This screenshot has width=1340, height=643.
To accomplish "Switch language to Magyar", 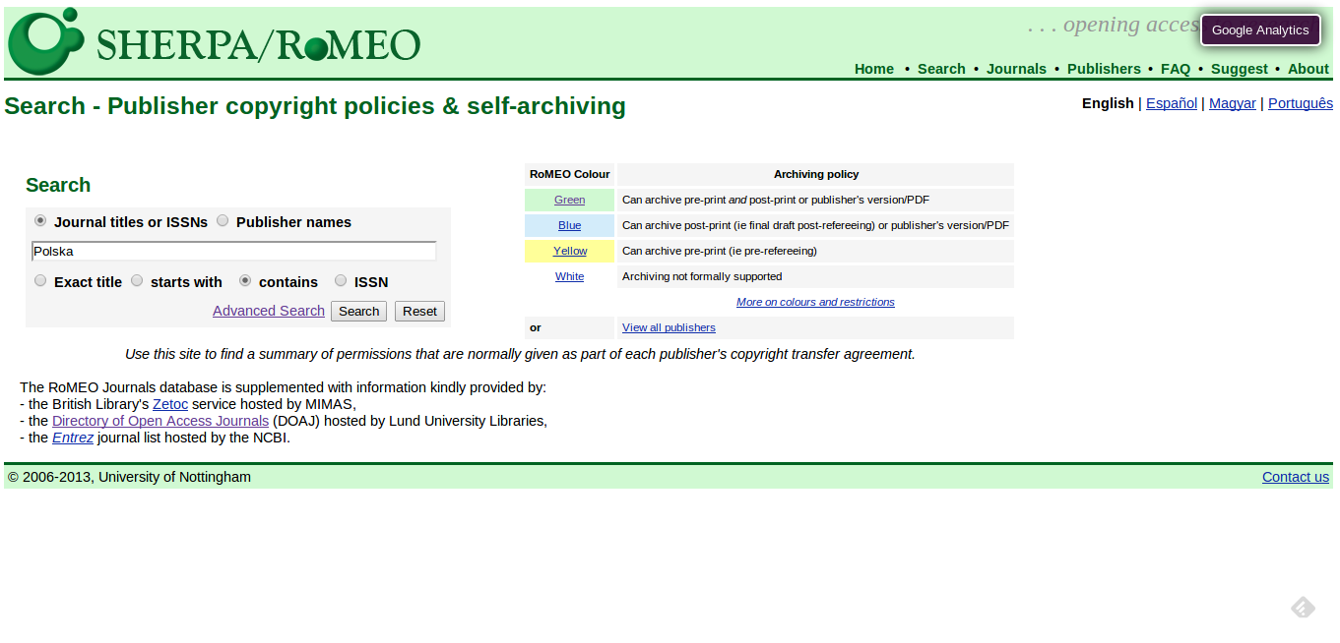I will pyautogui.click(x=1233, y=103).
